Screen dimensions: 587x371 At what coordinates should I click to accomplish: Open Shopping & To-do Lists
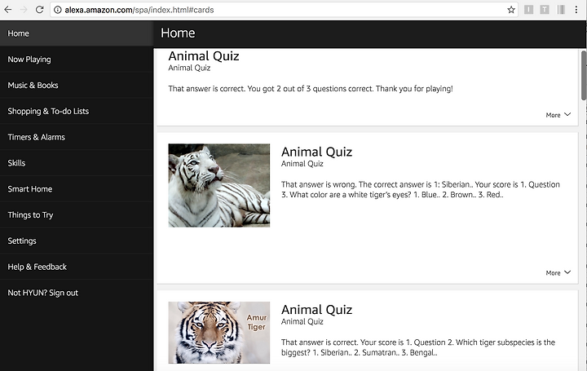[x=77, y=111]
